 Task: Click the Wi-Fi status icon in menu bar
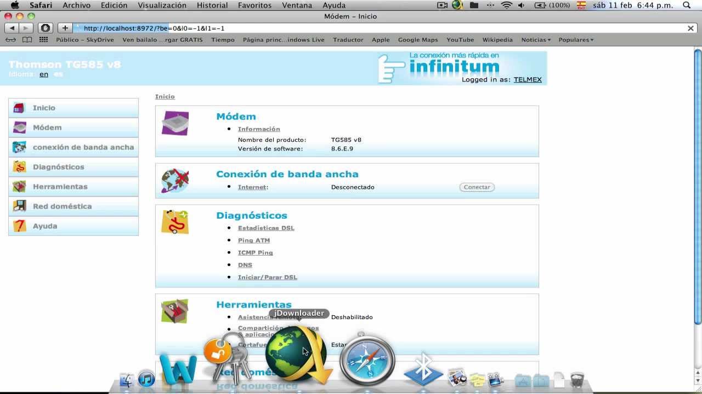click(x=507, y=5)
